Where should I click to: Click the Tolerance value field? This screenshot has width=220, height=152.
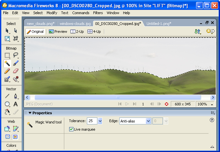92,121
